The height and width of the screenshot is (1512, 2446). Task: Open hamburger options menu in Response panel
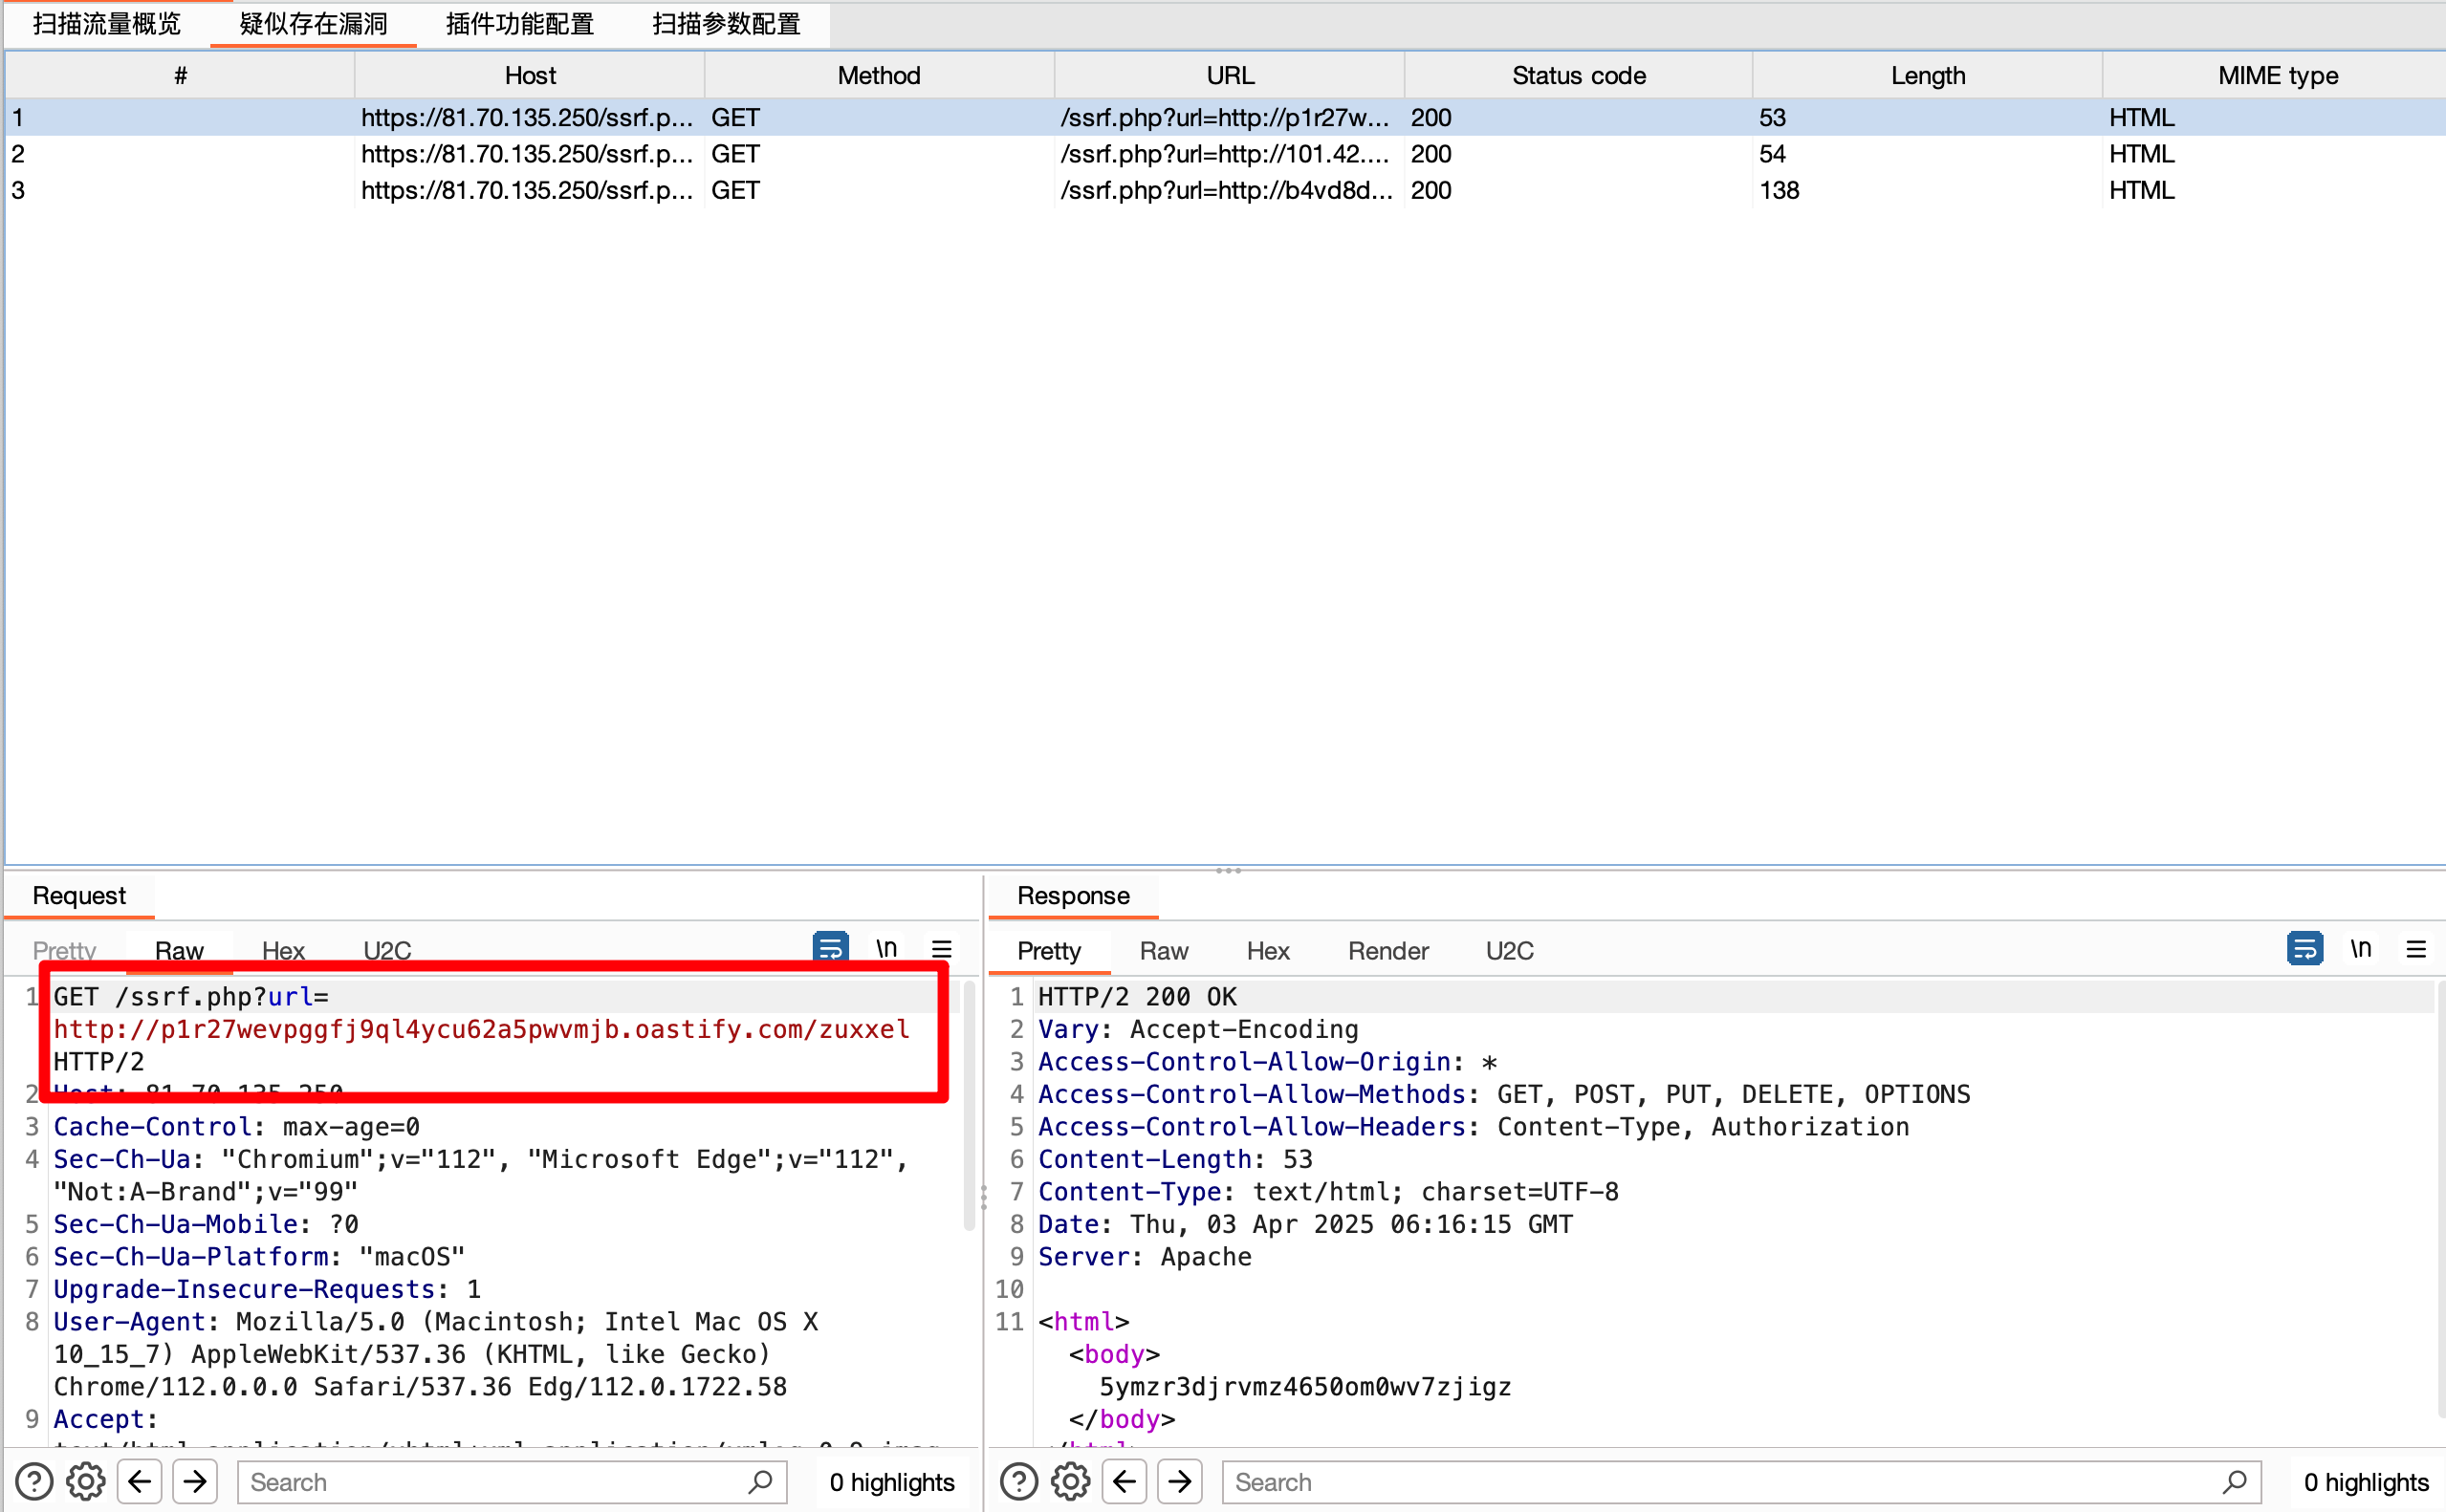2416,948
